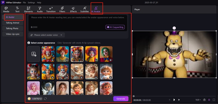Select the green-haired joker avatar

click(106, 54)
